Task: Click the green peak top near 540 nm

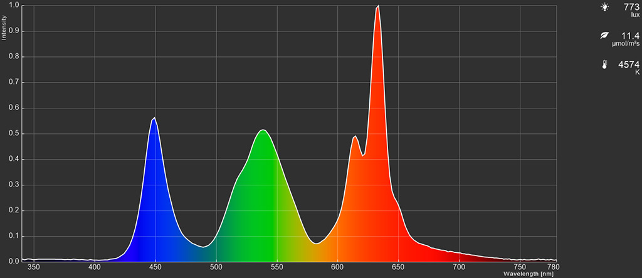Action: (x=263, y=130)
